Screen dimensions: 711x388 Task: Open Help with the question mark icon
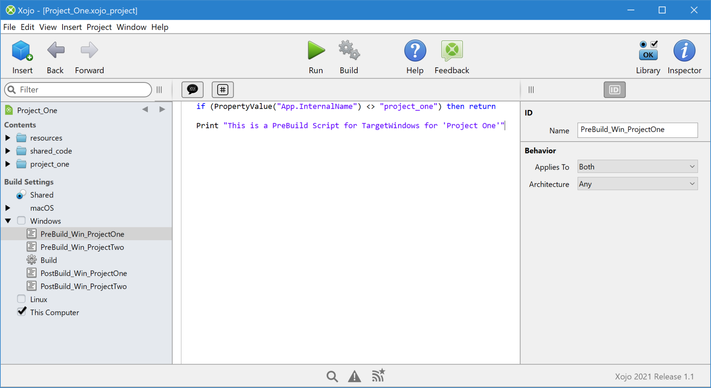(x=415, y=51)
